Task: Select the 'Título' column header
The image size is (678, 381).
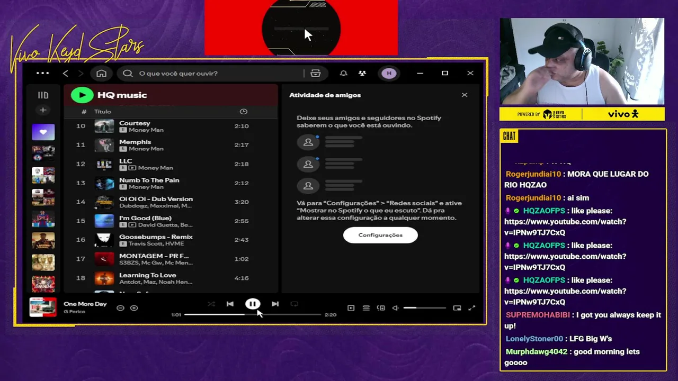Action: [x=103, y=112]
